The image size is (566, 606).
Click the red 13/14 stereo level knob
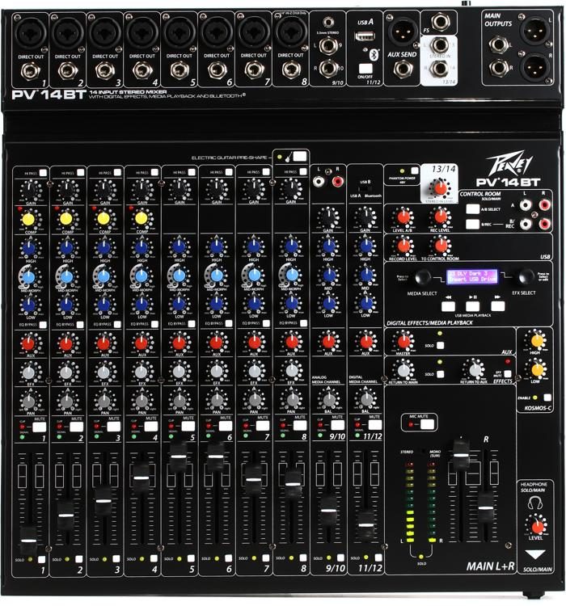(x=440, y=188)
